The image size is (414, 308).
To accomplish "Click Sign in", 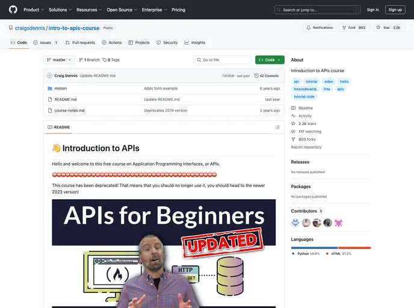I will pos(372,10).
